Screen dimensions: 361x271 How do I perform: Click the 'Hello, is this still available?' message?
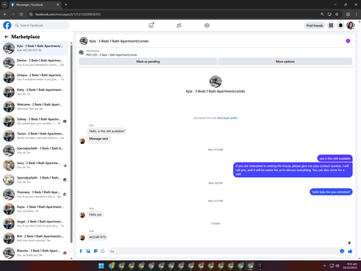[107, 131]
